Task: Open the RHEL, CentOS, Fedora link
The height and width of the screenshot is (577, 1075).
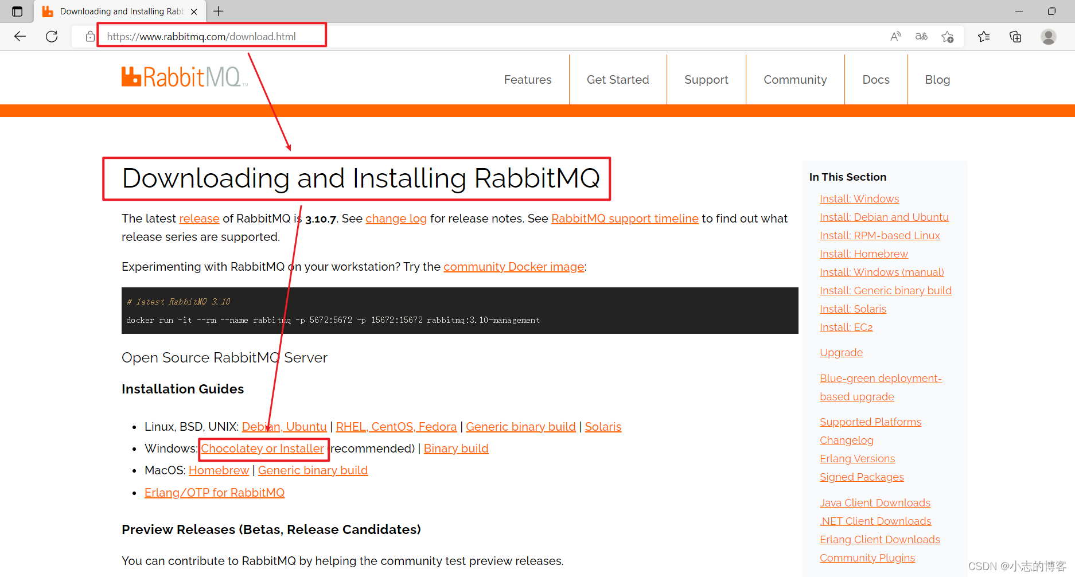Action: tap(396, 427)
